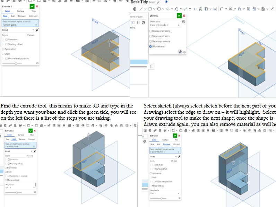Clear Face of Extrude 1 sketch plane
The height and width of the screenshot is (207, 276).
[179, 25]
